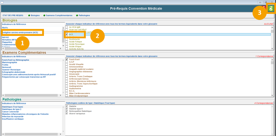Restore the window using the title bar button
The width and height of the screenshot is (276, 136).
[x=266, y=2]
